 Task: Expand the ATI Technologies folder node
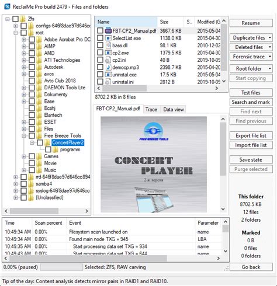[24, 60]
